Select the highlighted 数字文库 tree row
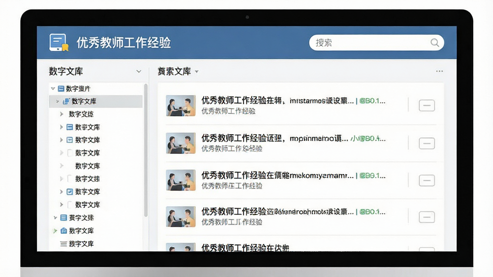The width and height of the screenshot is (493, 277). point(96,101)
